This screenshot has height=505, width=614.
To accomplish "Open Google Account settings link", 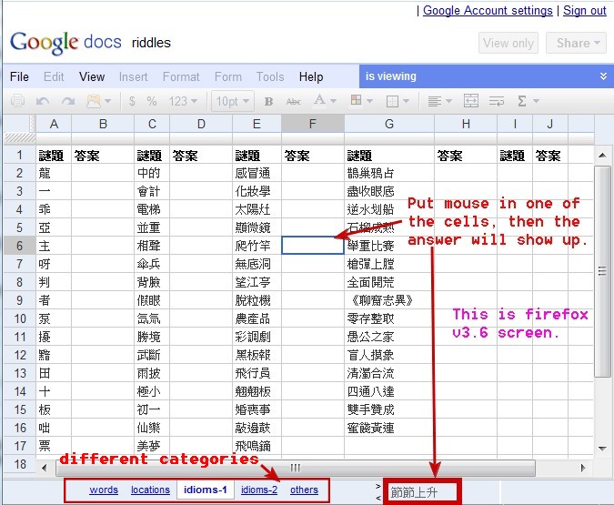I will (488, 10).
